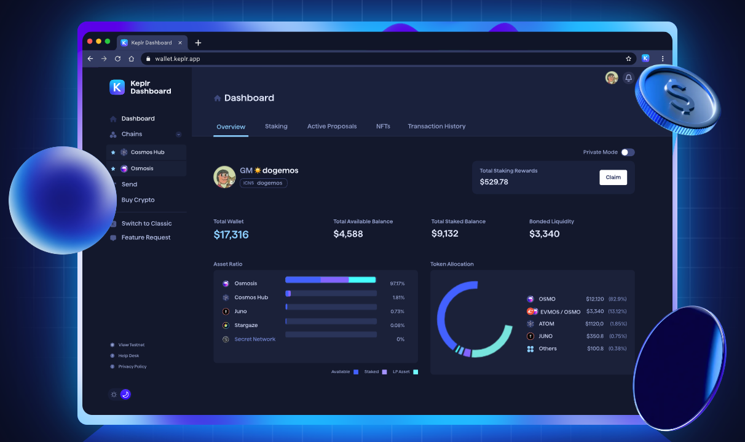Select the moon dark-theme icon

click(125, 395)
